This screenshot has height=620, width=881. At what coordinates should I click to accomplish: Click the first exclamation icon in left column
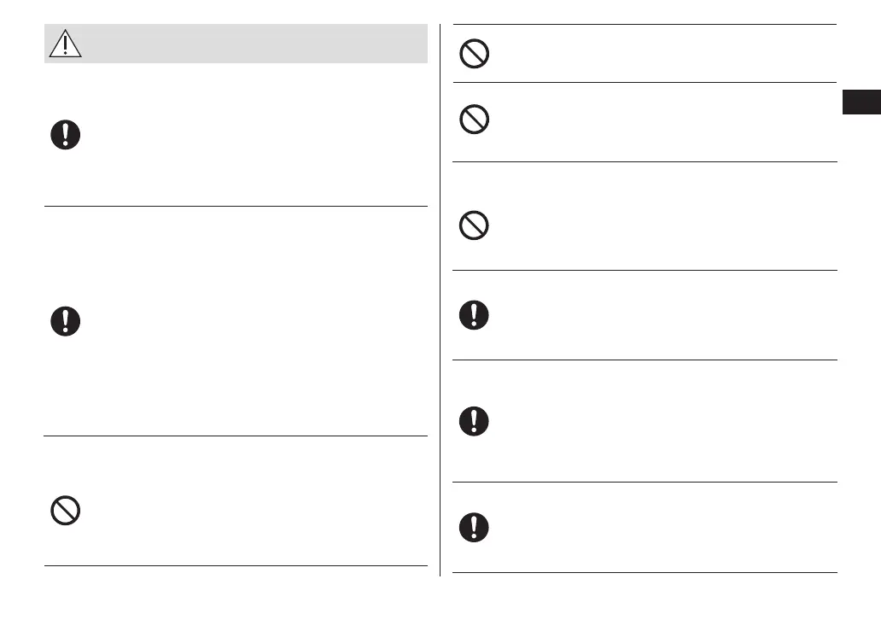[65, 136]
